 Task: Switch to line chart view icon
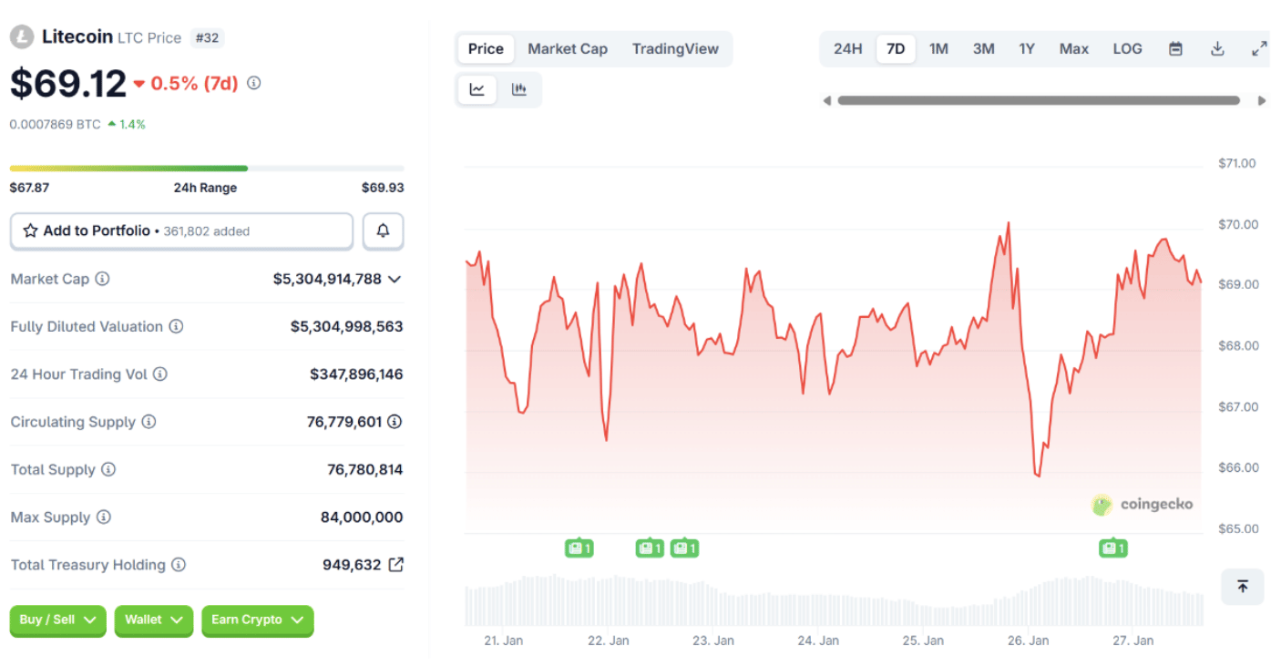tap(477, 89)
